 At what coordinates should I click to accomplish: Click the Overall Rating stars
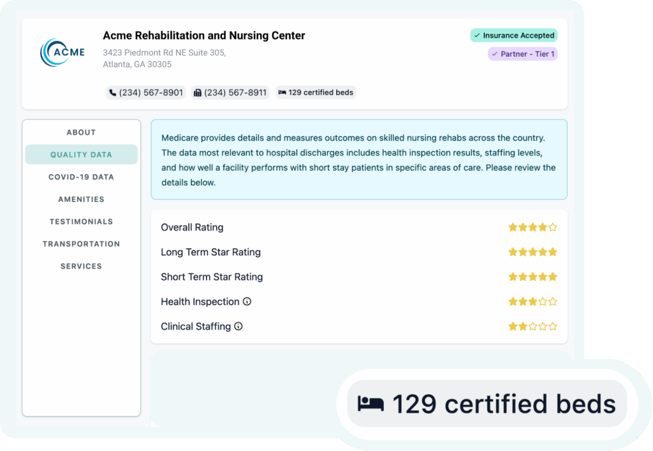[532, 227]
